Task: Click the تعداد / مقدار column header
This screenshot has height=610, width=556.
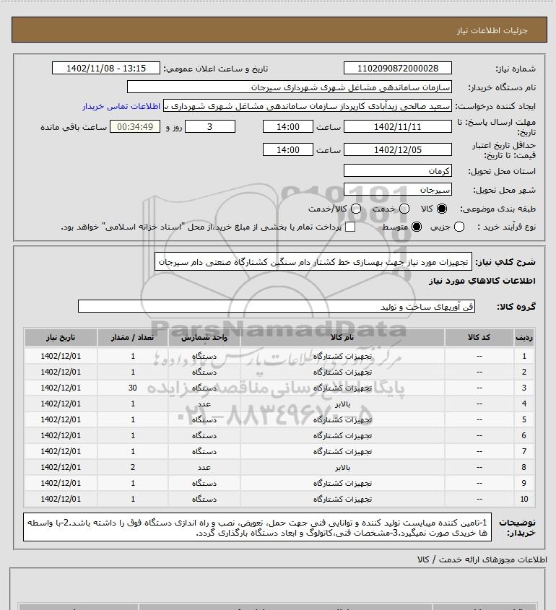Action: coord(133,338)
